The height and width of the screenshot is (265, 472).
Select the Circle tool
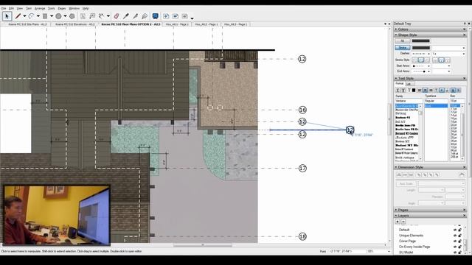[x=58, y=16]
